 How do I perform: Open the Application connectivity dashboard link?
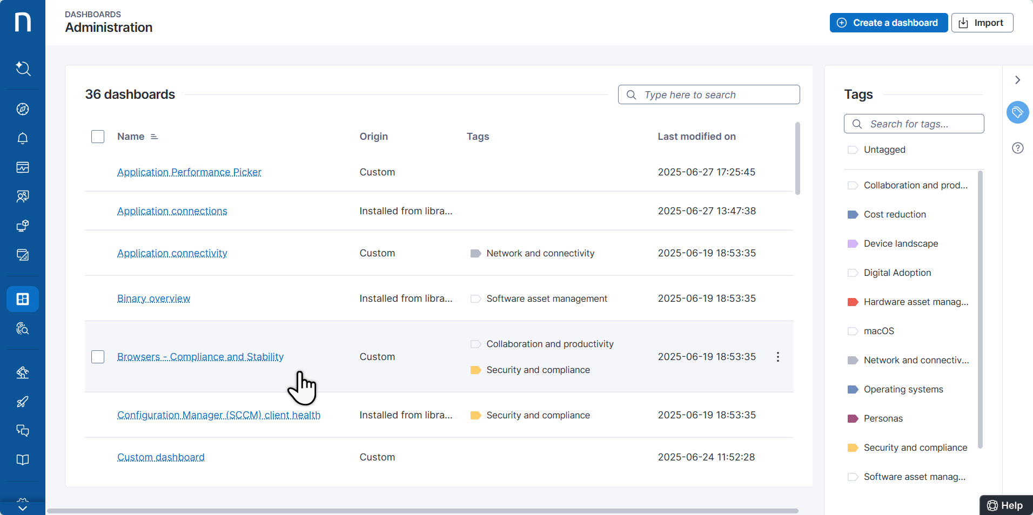[172, 253]
